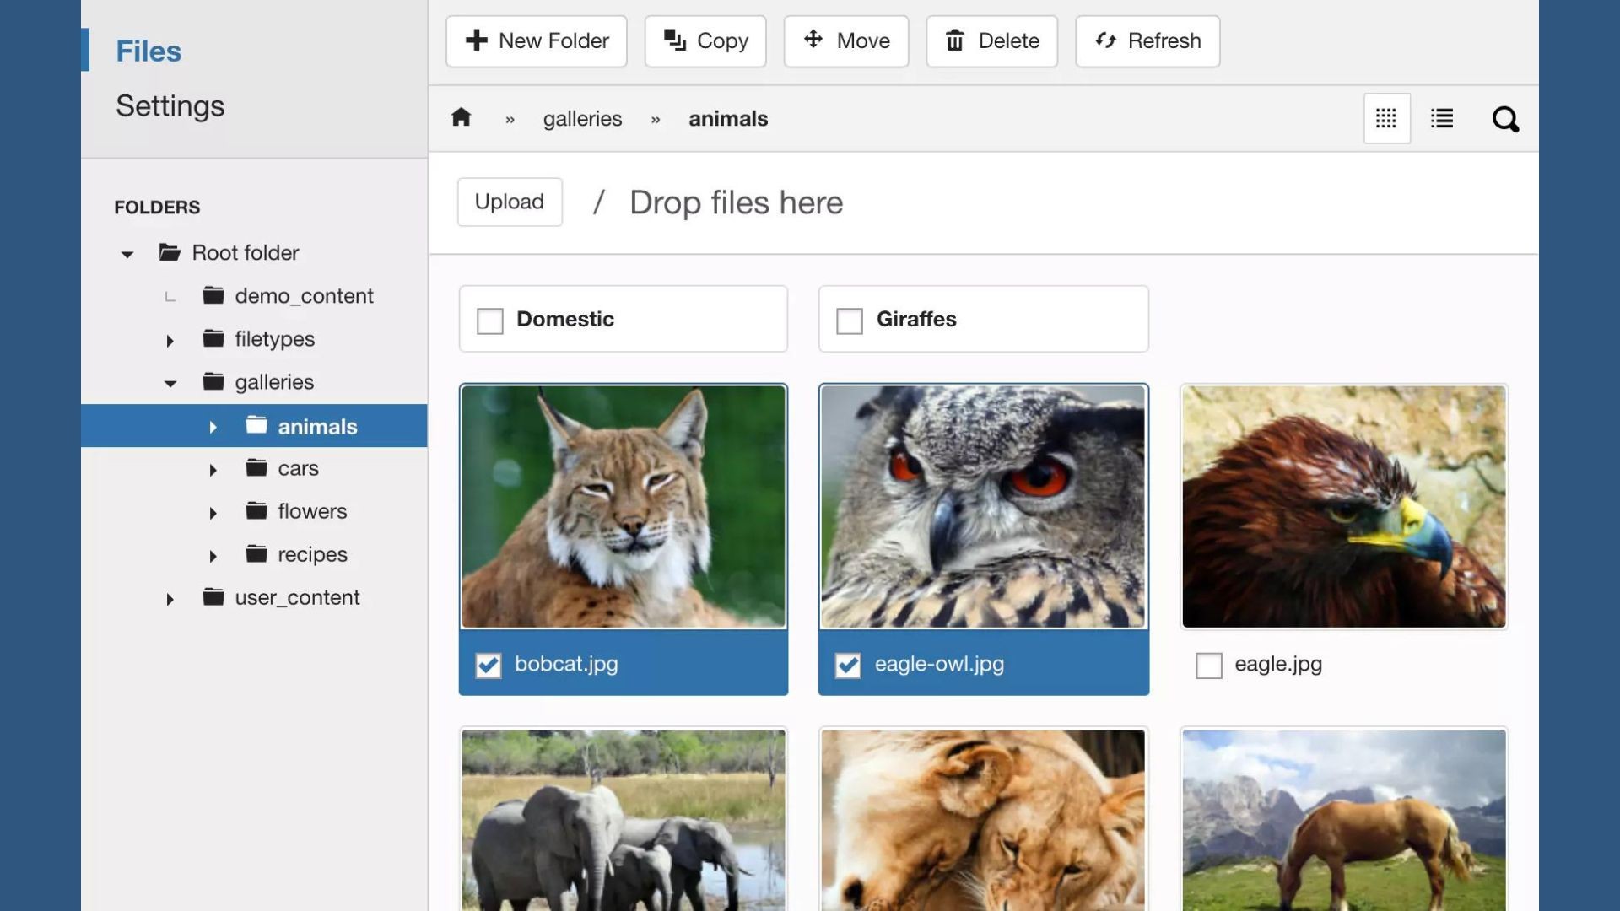The width and height of the screenshot is (1620, 911).
Task: Click the Drop files here area
Action: click(x=736, y=202)
